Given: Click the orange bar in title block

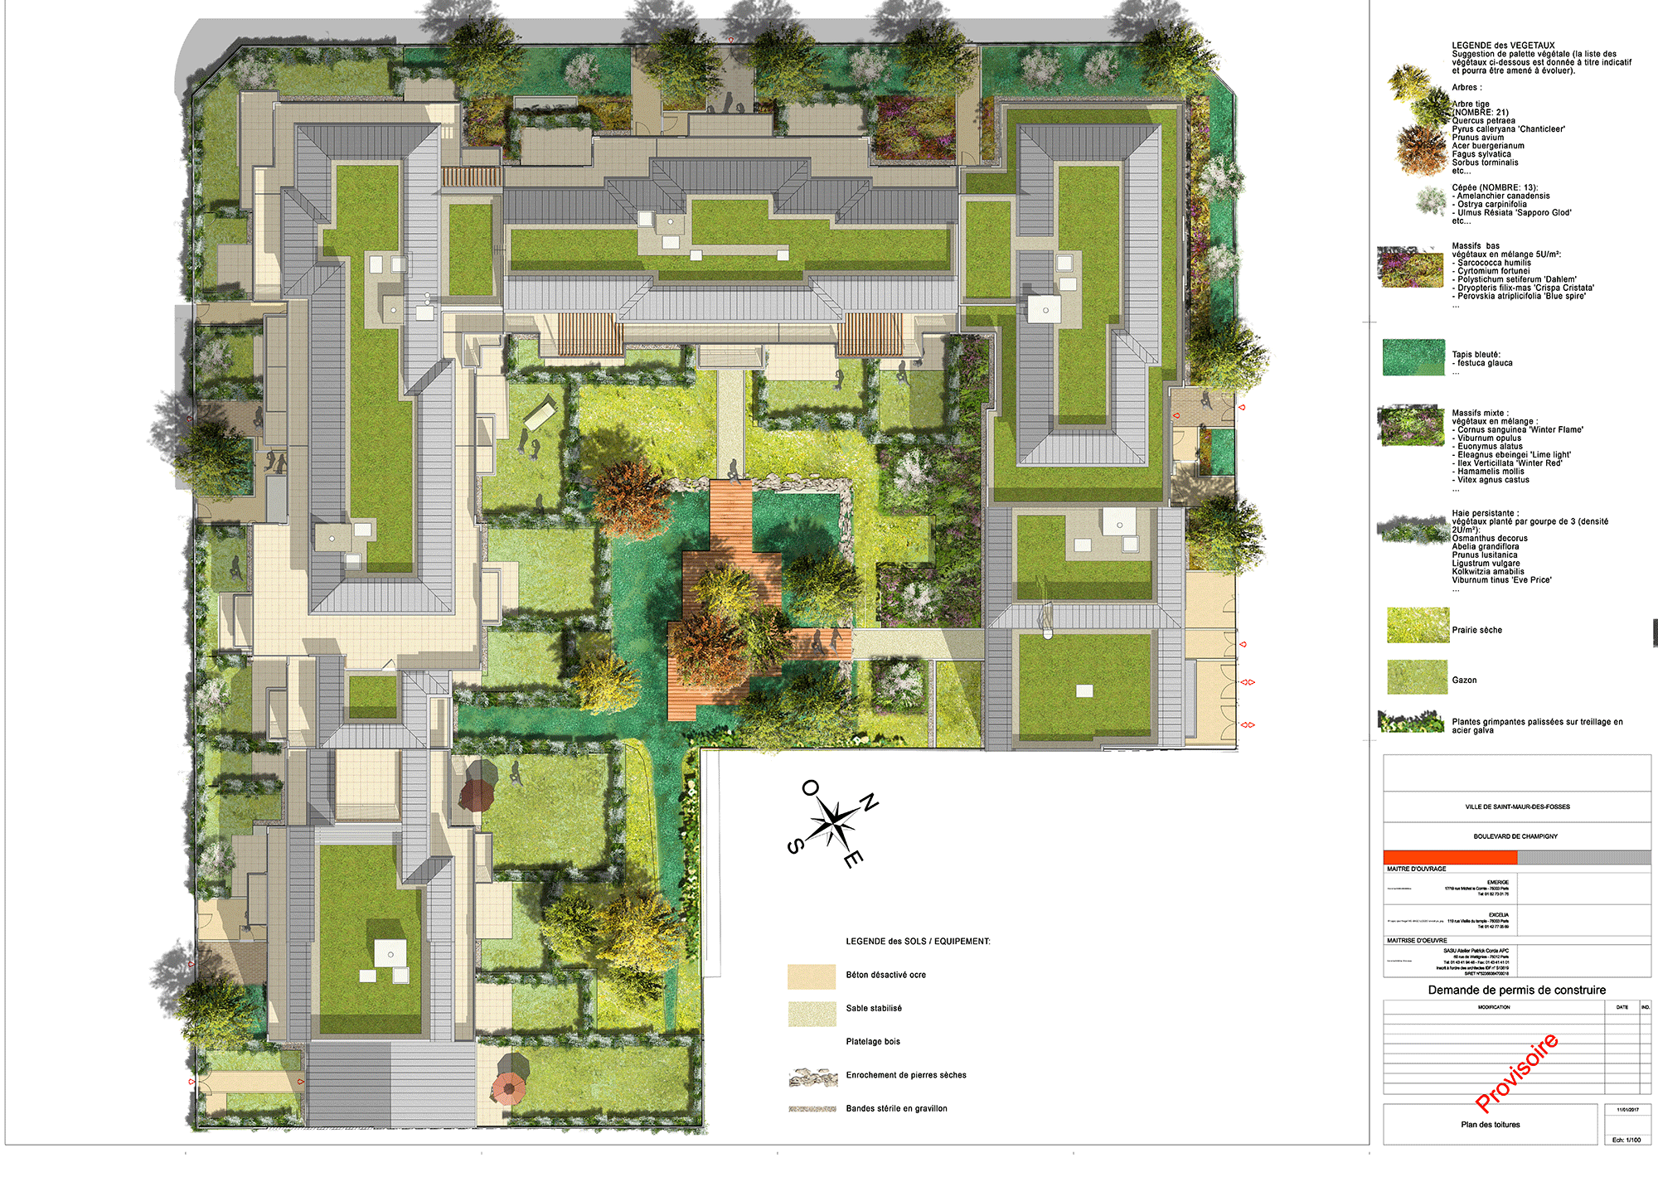Looking at the screenshot, I should tap(1450, 857).
